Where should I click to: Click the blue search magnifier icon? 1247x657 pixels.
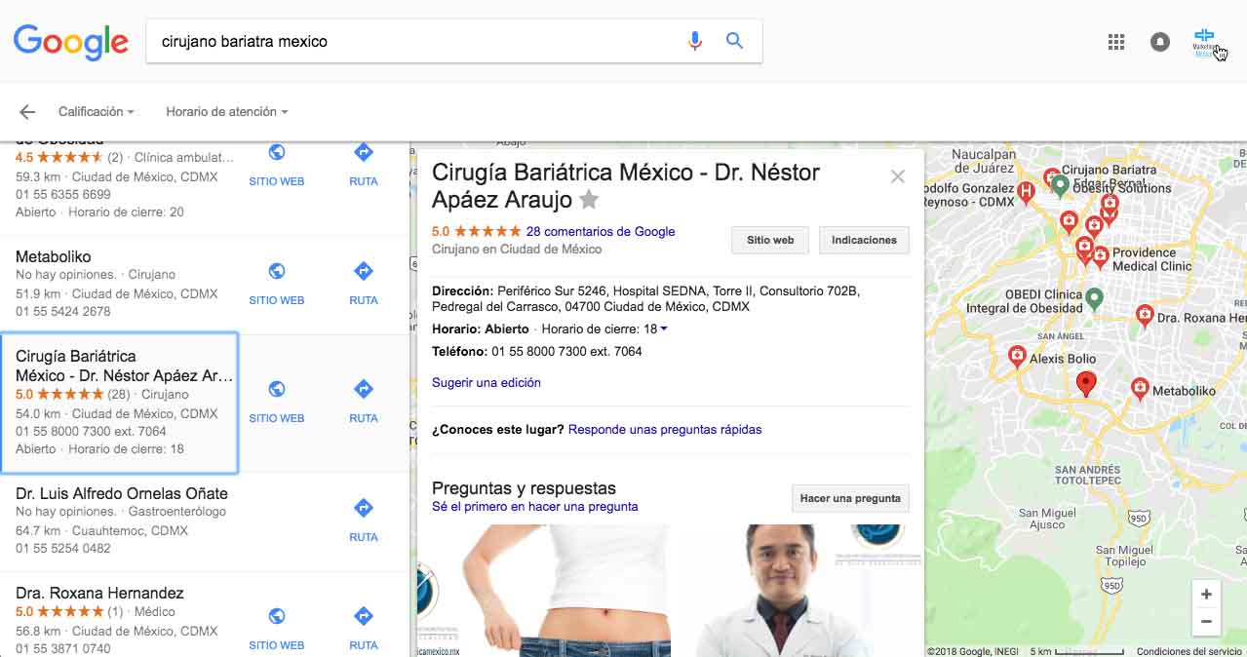point(735,41)
